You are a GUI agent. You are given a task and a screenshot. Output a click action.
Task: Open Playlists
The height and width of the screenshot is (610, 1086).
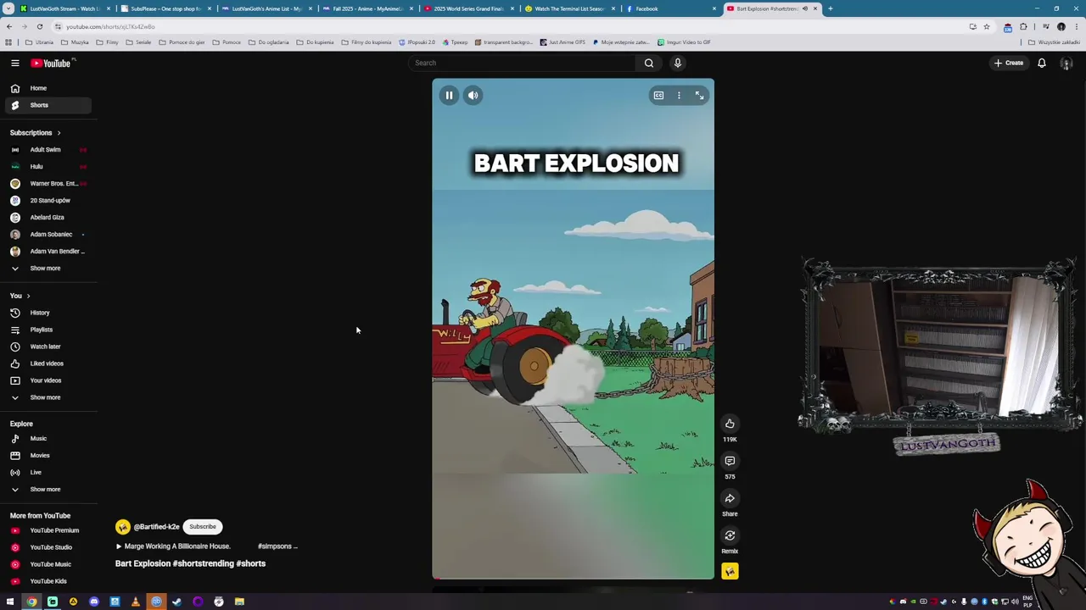[x=47, y=330]
